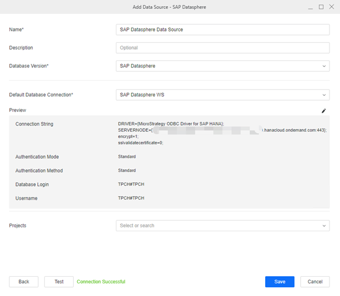The height and width of the screenshot is (296, 340).
Task: Minimize the Add Data Source window
Action: pyautogui.click(x=310, y=7)
